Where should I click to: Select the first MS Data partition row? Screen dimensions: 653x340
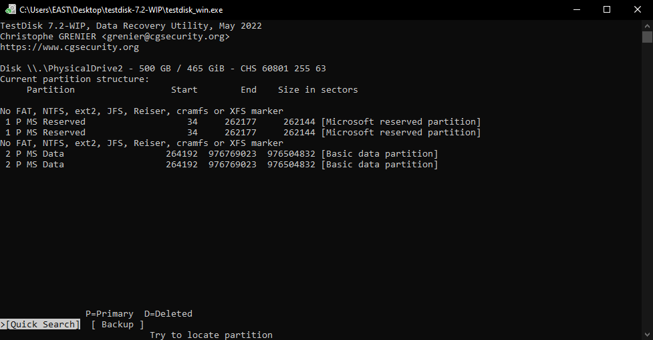coord(219,154)
